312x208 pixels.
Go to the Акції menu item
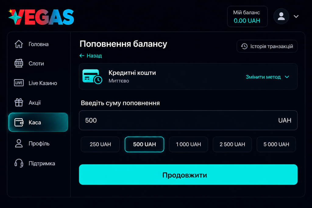point(34,103)
